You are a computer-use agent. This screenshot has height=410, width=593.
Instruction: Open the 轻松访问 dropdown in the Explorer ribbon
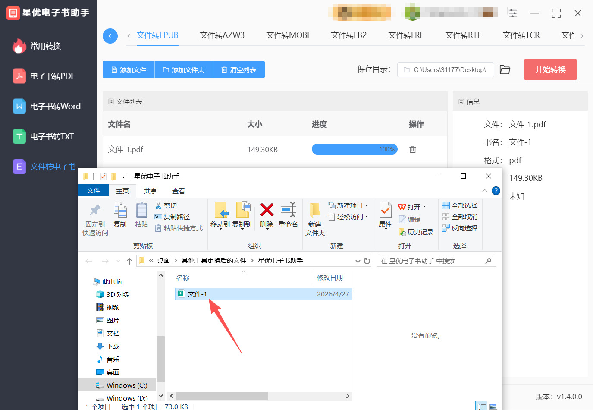point(348,217)
